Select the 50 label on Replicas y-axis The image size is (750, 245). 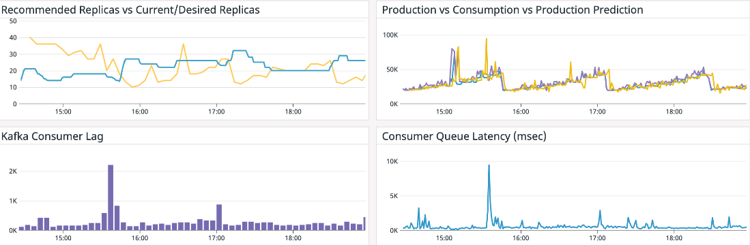14,21
